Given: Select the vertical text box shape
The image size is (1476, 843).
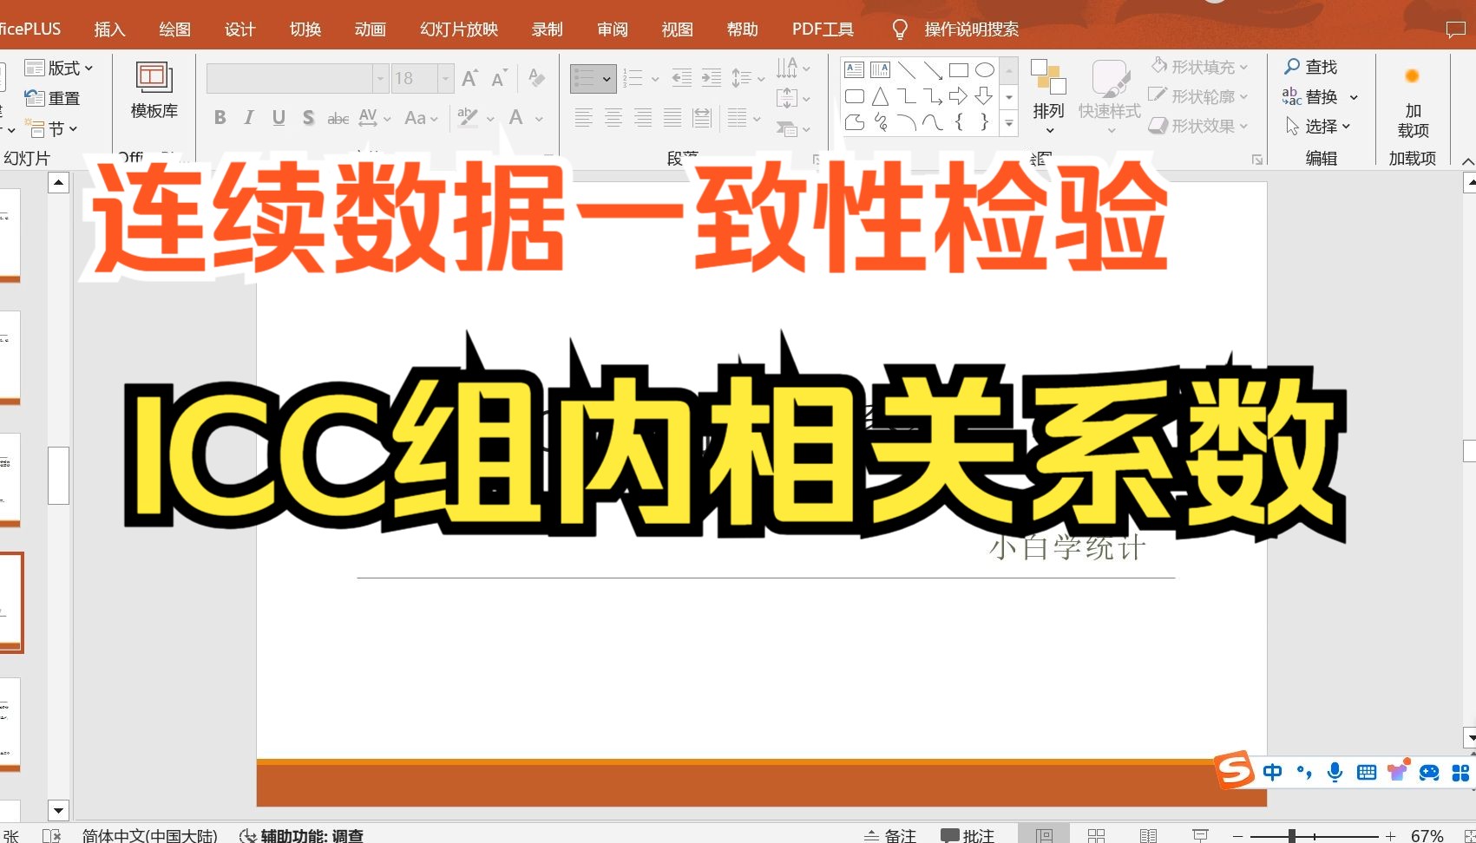Looking at the screenshot, I should click(881, 69).
